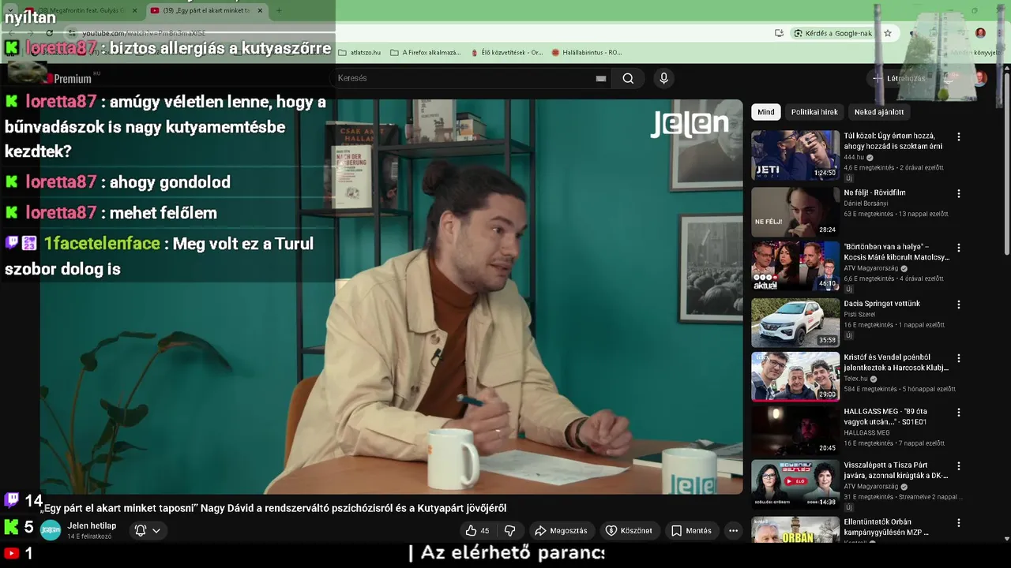Share the video via Megosztás
The width and height of the screenshot is (1011, 568).
561,531
